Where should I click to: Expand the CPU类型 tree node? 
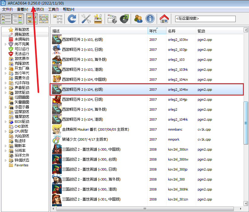coord(5,131)
